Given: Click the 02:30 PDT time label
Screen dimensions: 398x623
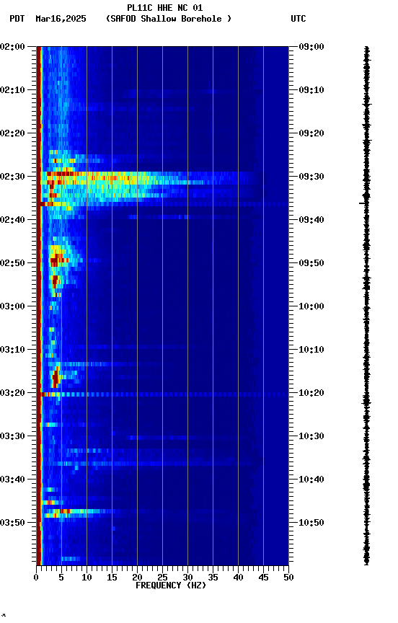Looking at the screenshot, I should [x=12, y=177].
